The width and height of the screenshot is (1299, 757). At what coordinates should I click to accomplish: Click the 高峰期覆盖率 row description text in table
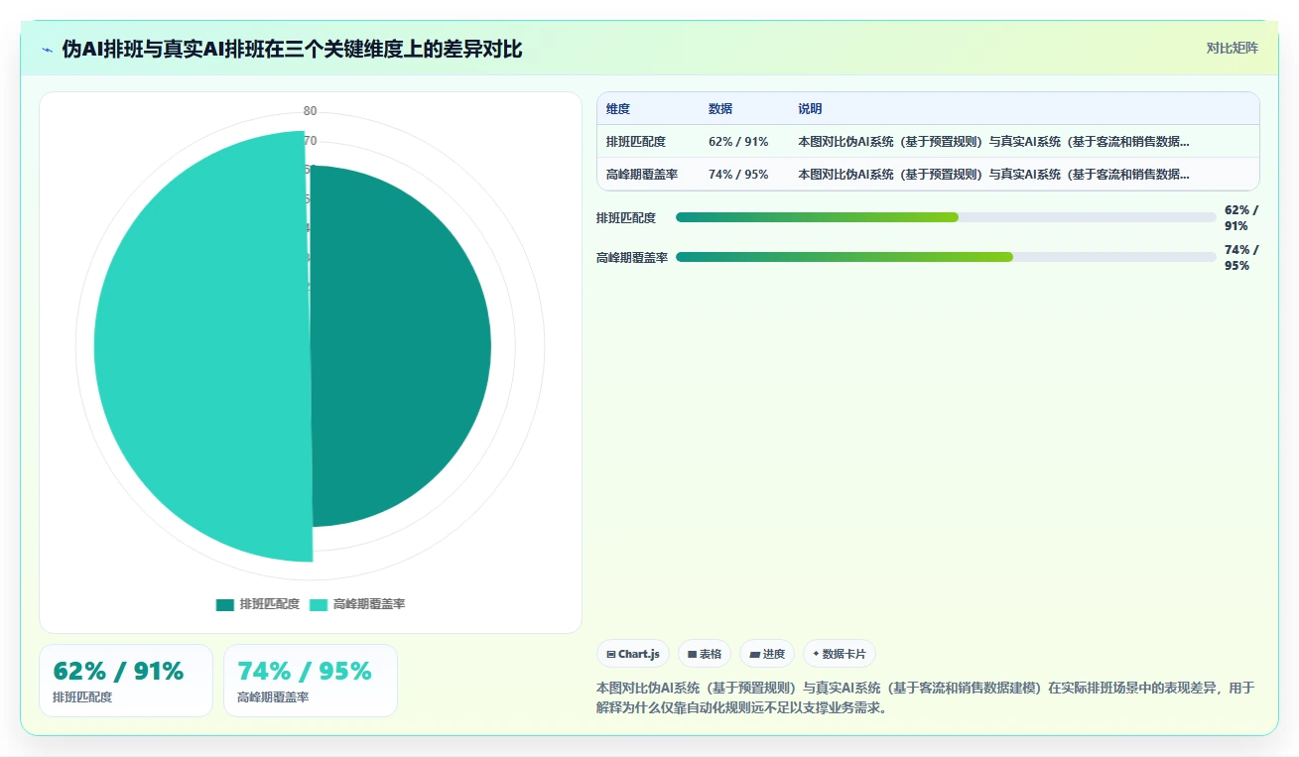(993, 175)
